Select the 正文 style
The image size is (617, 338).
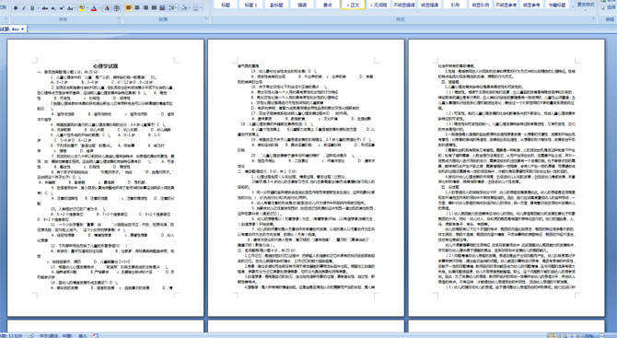tap(354, 5)
